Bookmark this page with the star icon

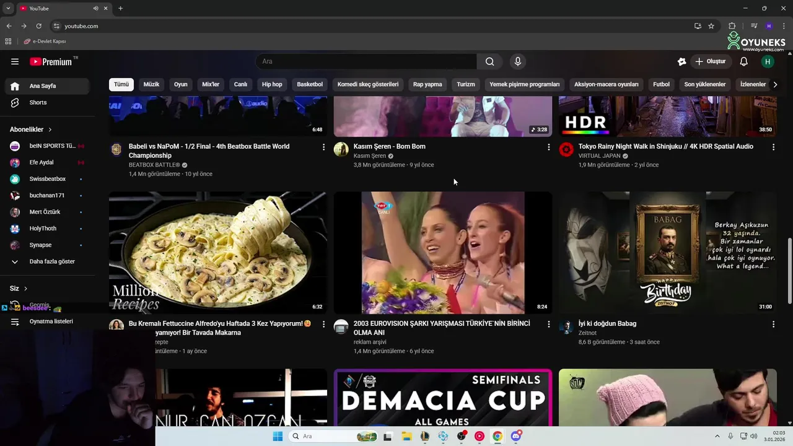pyautogui.click(x=711, y=26)
